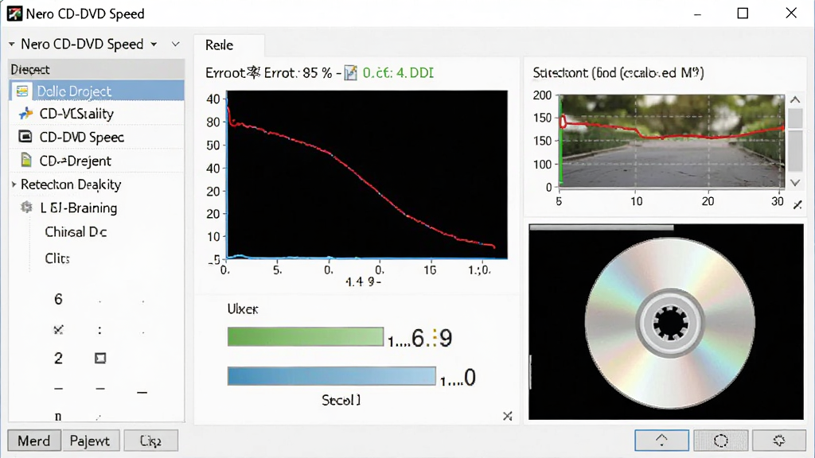
Task: Toggle the square checkbox next to 2
Action: click(100, 359)
